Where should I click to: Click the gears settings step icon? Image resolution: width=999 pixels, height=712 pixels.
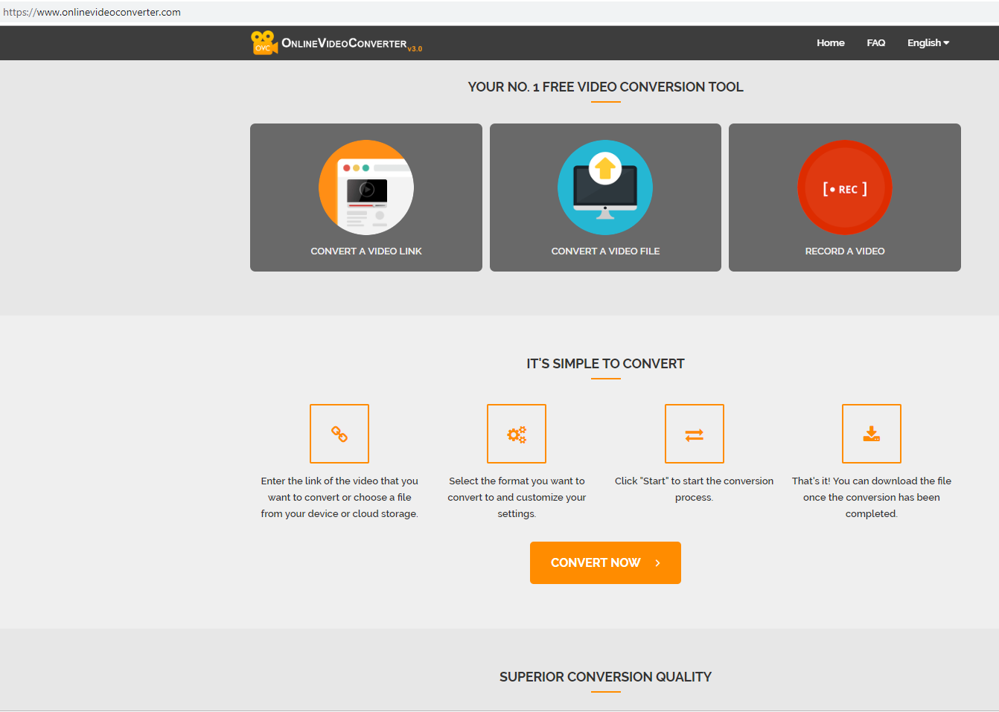click(517, 434)
